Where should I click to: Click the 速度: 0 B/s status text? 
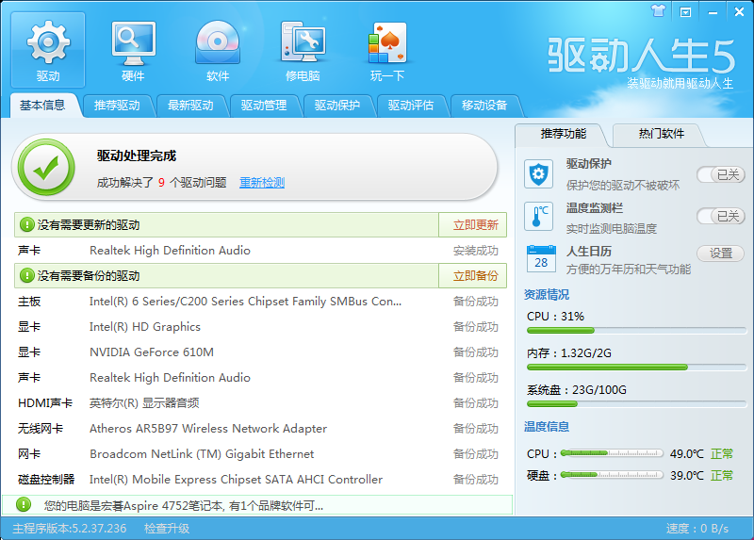point(697,529)
